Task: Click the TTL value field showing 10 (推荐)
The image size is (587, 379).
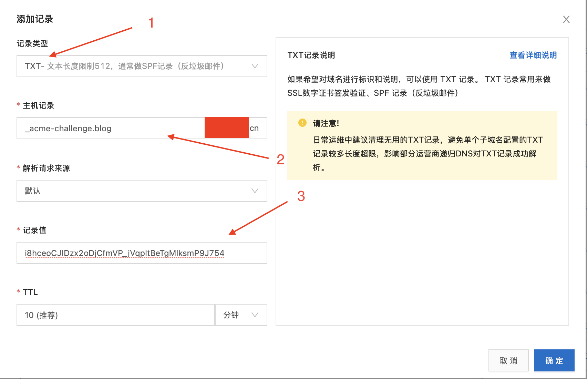Action: coord(115,315)
